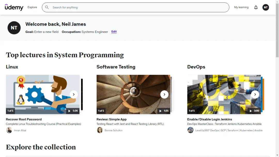Click the Udemy logo
This screenshot has height=157, width=279.
[14, 7]
